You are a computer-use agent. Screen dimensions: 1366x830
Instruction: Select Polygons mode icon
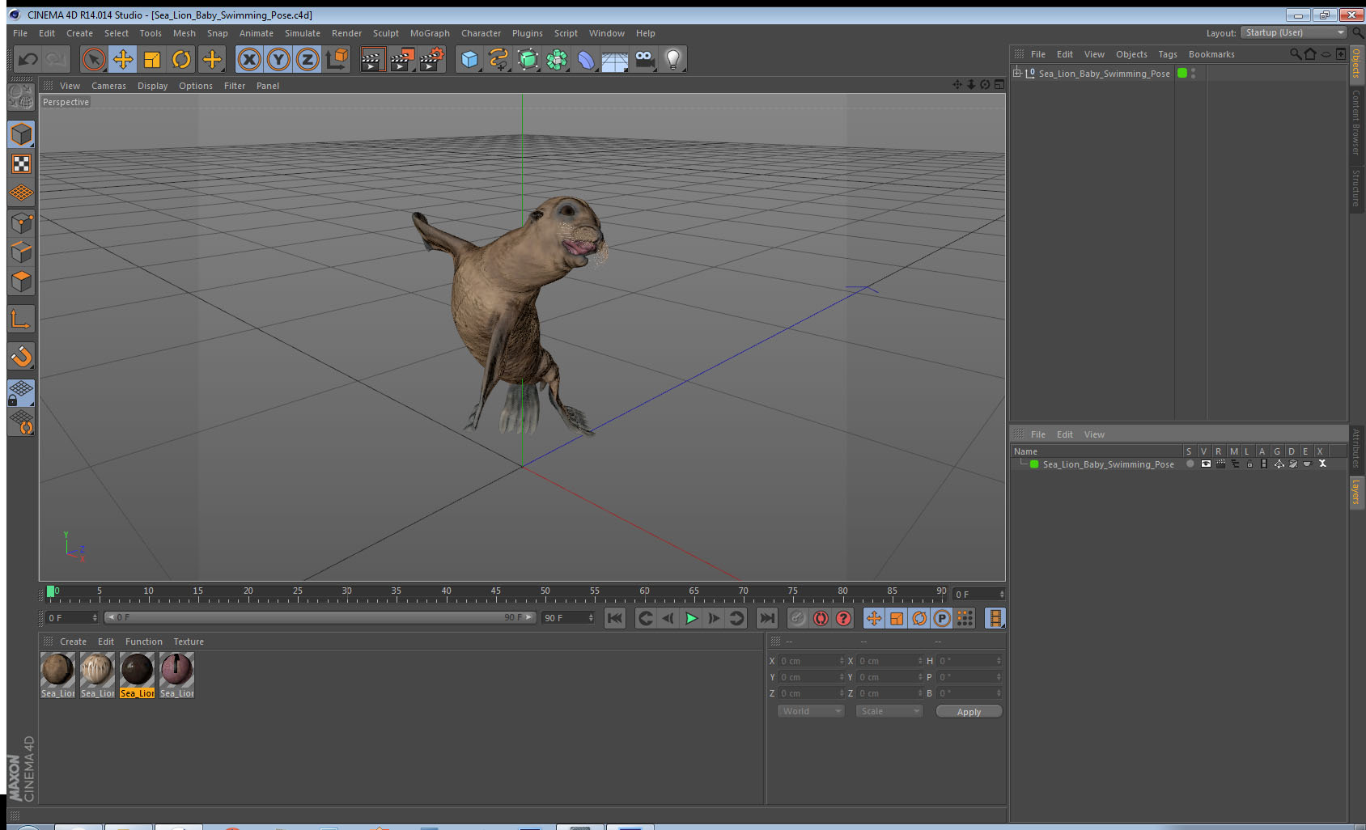22,281
